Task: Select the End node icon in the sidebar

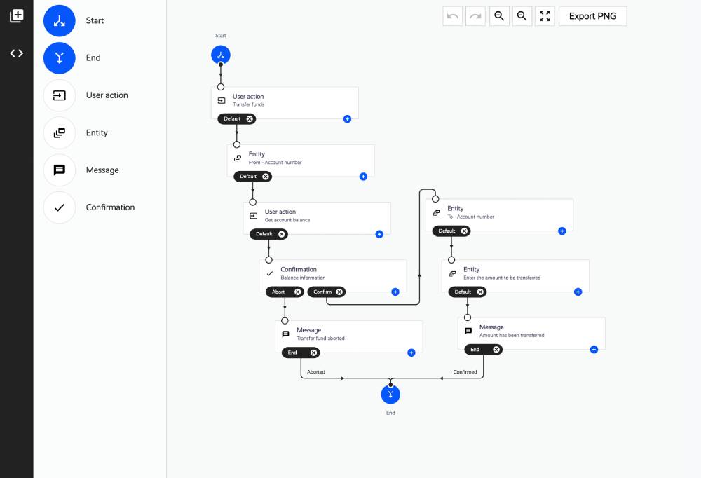Action: (x=59, y=57)
